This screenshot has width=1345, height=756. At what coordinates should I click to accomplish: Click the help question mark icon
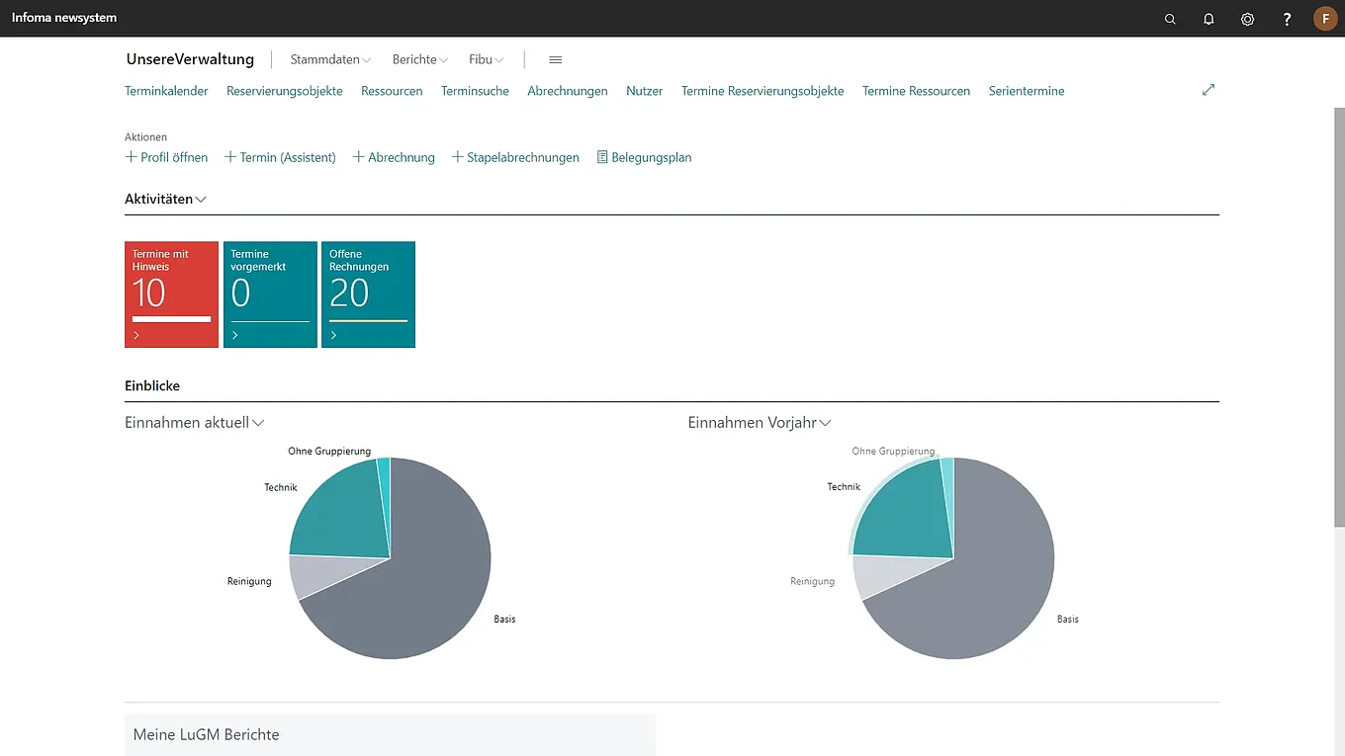(x=1287, y=19)
